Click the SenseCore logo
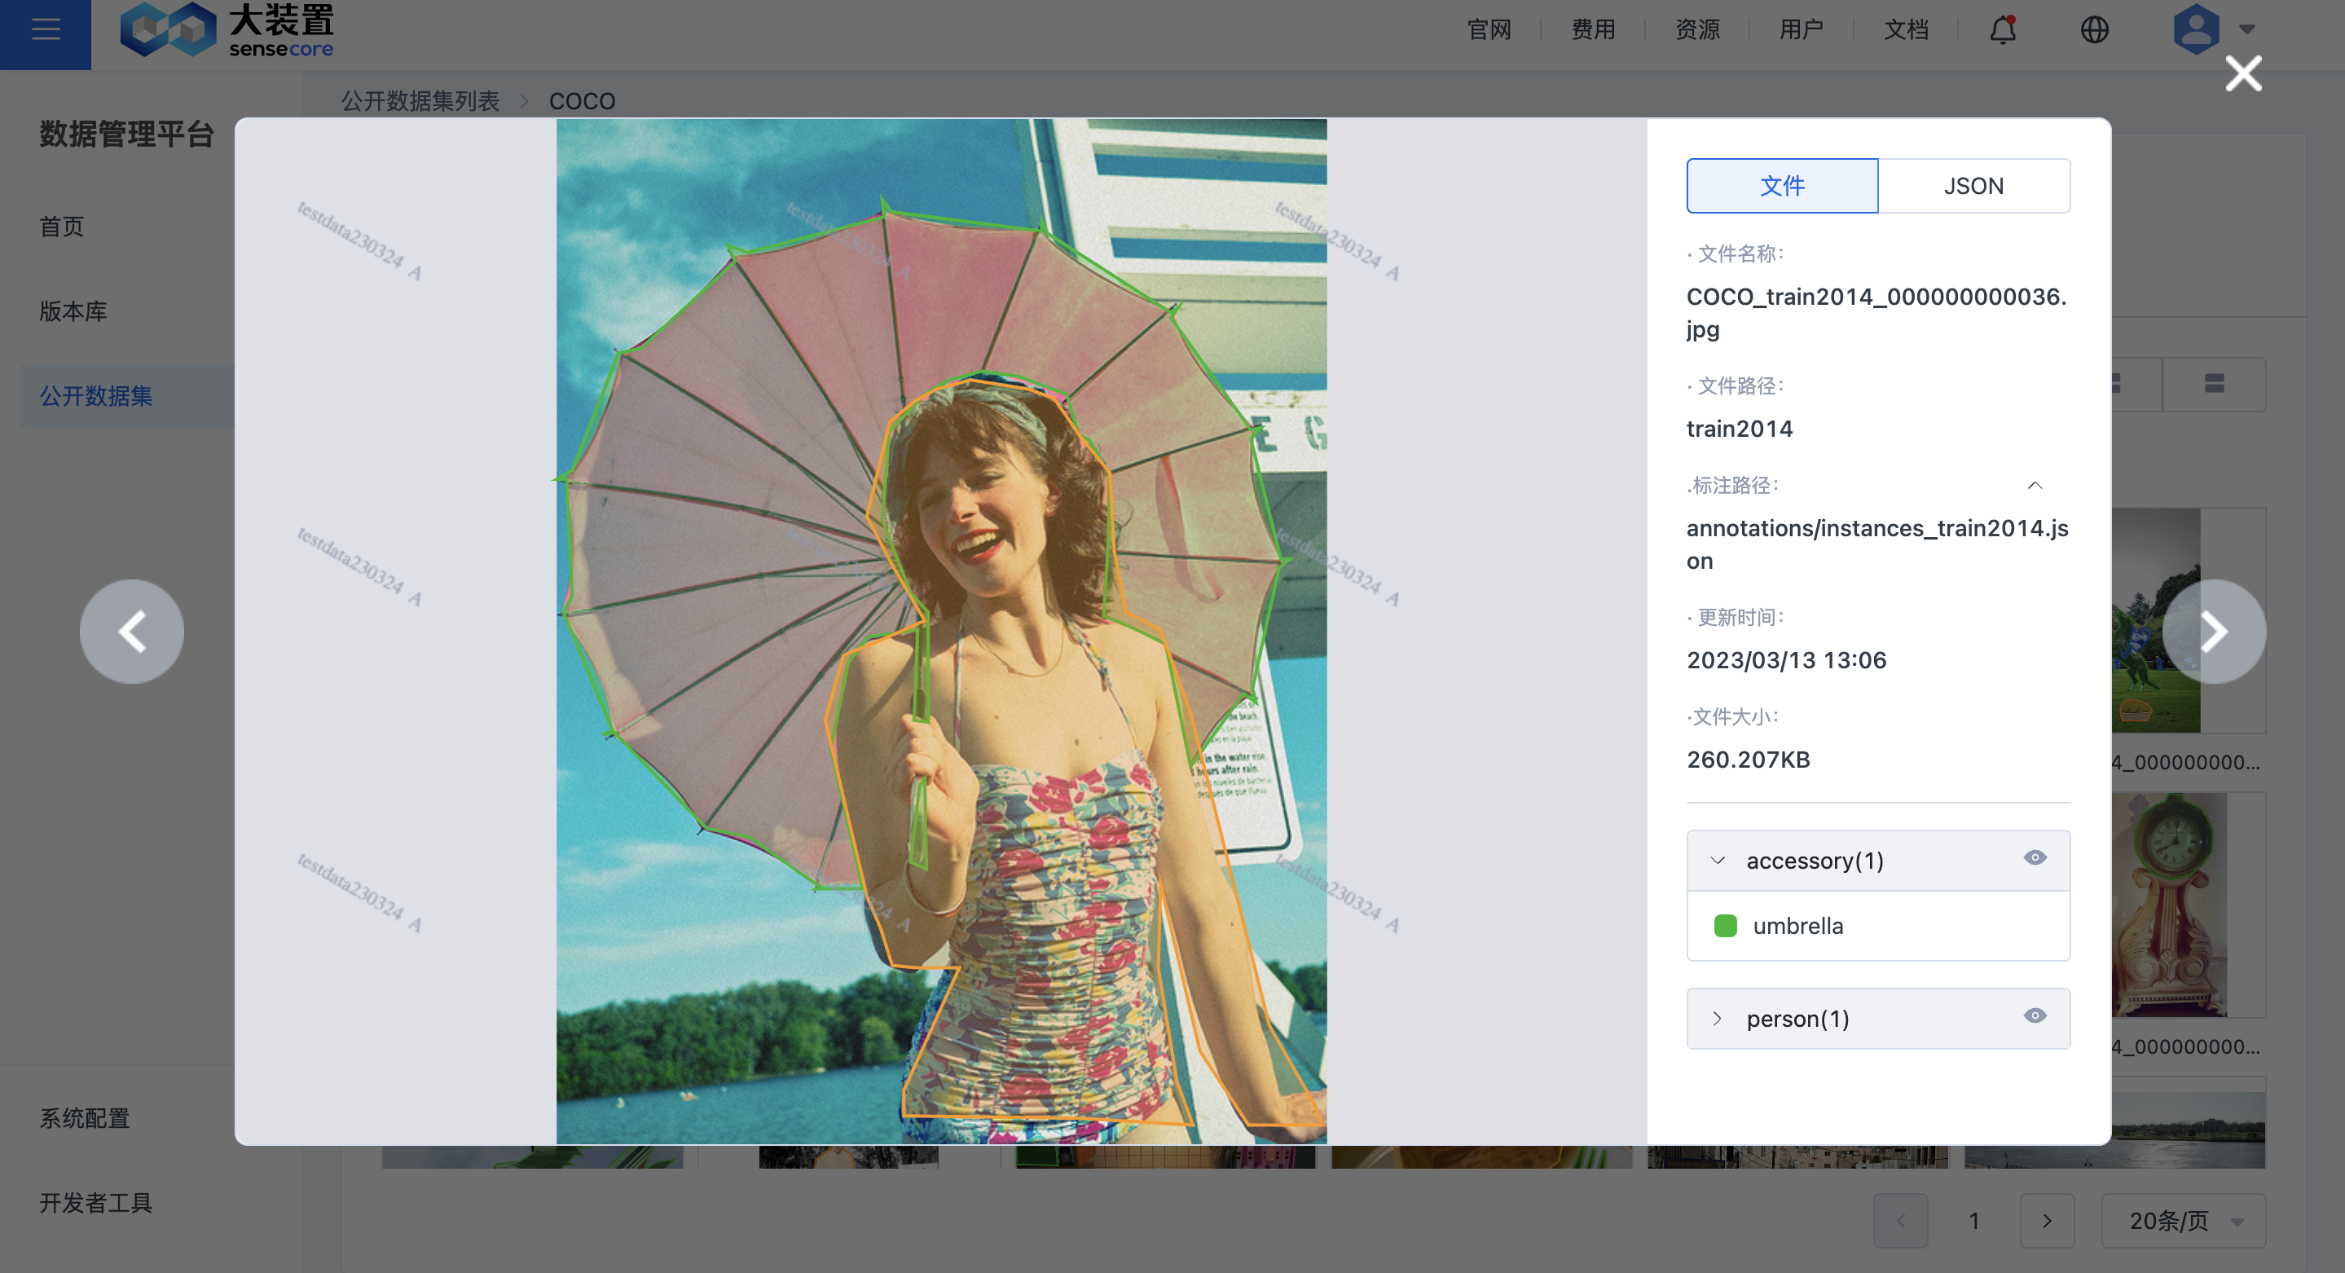2345x1273 pixels. (x=227, y=29)
